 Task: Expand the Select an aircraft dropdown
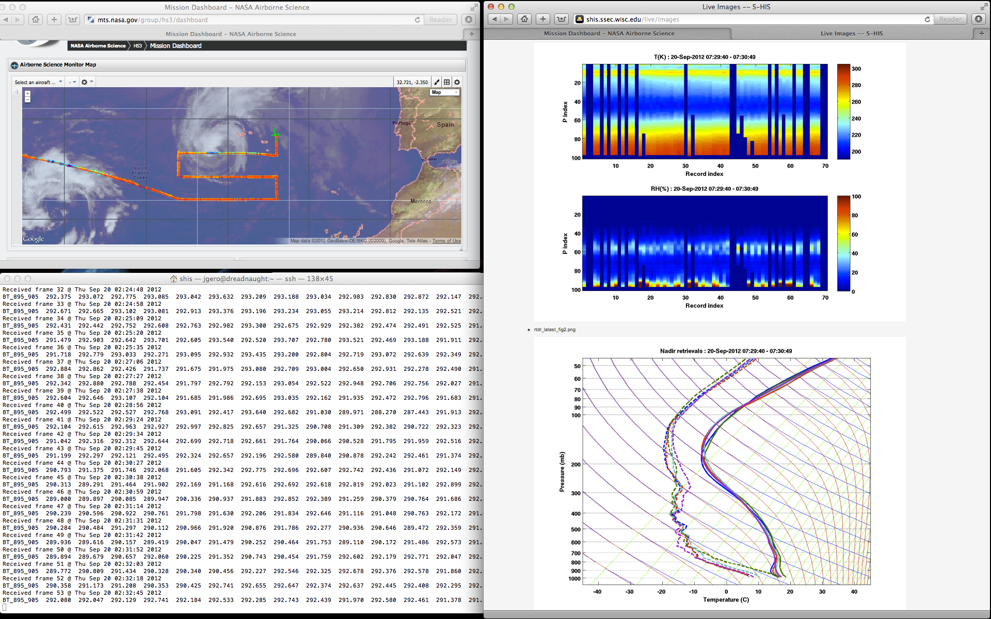click(x=38, y=82)
